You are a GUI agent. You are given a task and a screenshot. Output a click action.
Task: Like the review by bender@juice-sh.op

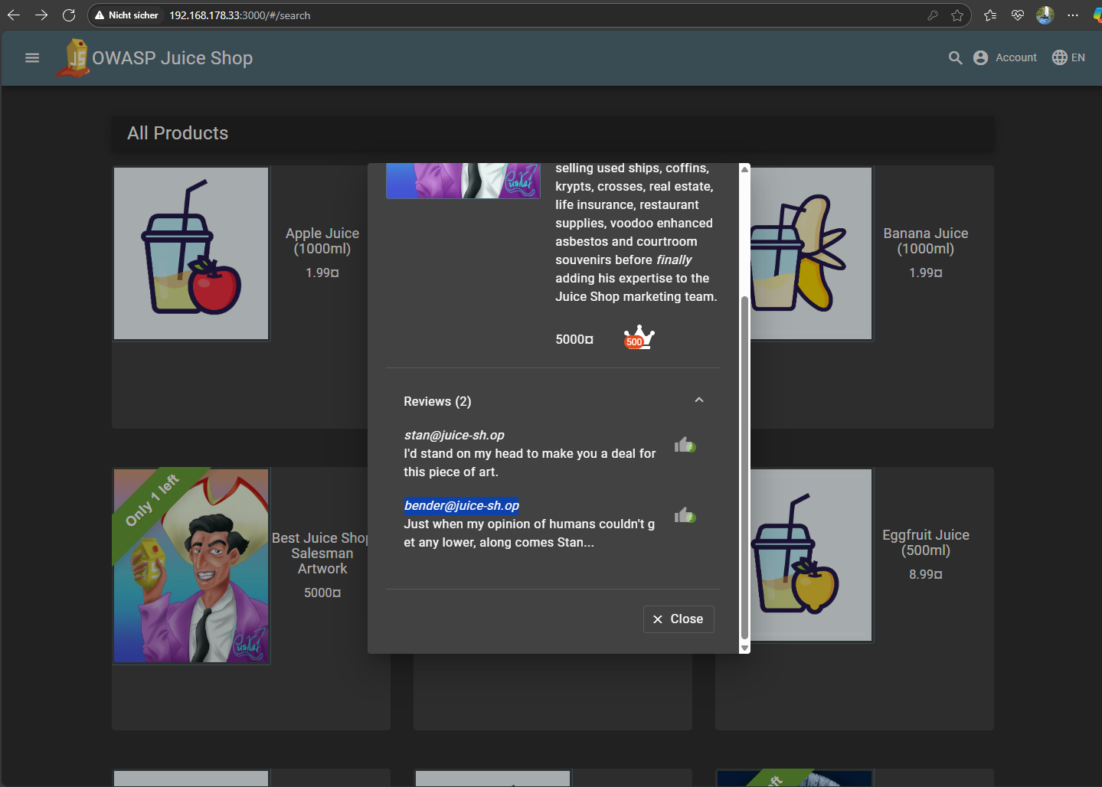coord(684,516)
